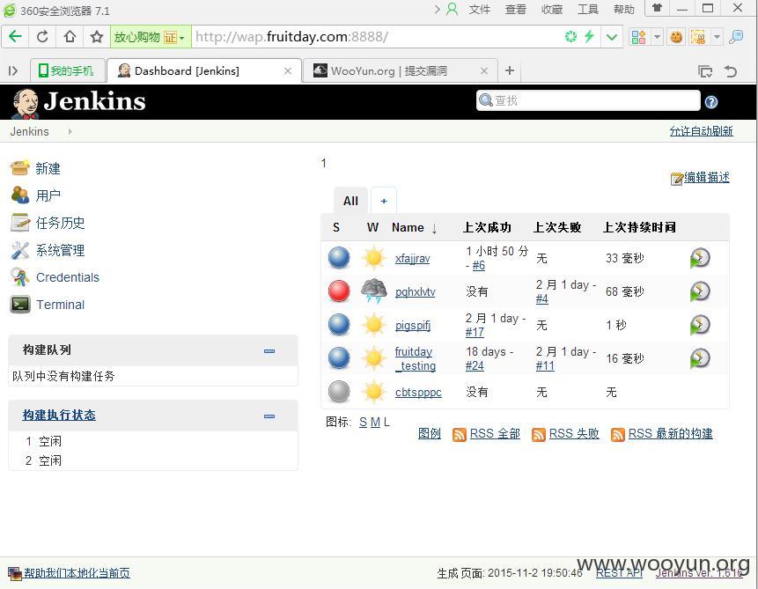Open the cbtspppc job link
This screenshot has width=758, height=589.
click(x=418, y=392)
